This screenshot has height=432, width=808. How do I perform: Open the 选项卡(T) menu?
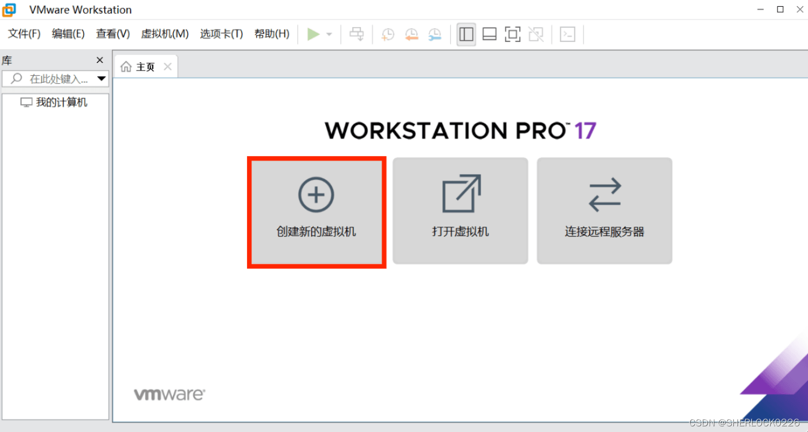point(221,34)
